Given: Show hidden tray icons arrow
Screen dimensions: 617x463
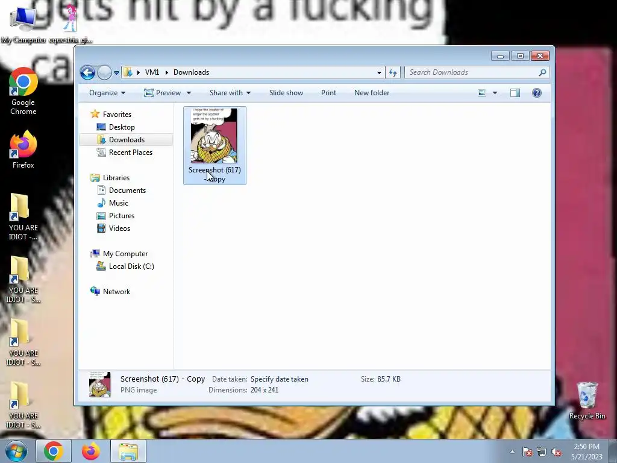Looking at the screenshot, I should pyautogui.click(x=512, y=452).
